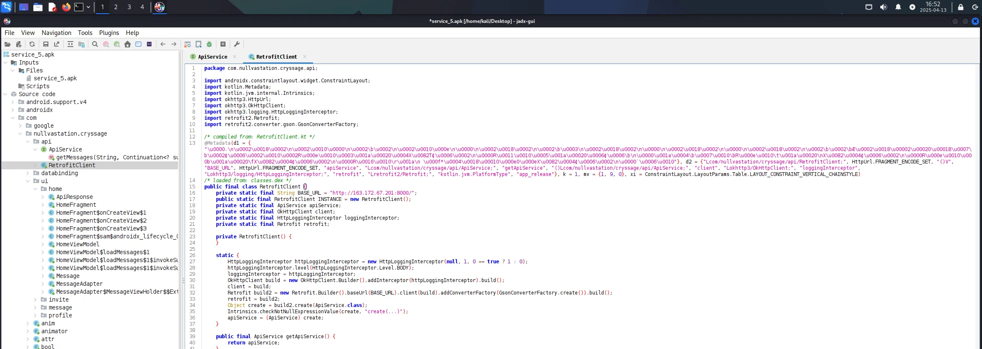Viewport: 982px width, 349px height.
Task: Open the Navigation menu
Action: coord(56,33)
